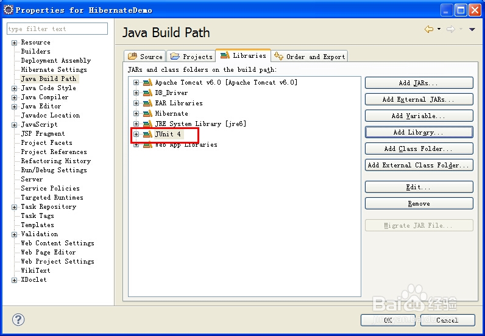This screenshot has height=336, width=485.
Task: Click the JUnit 4 library icon
Action: click(x=147, y=134)
